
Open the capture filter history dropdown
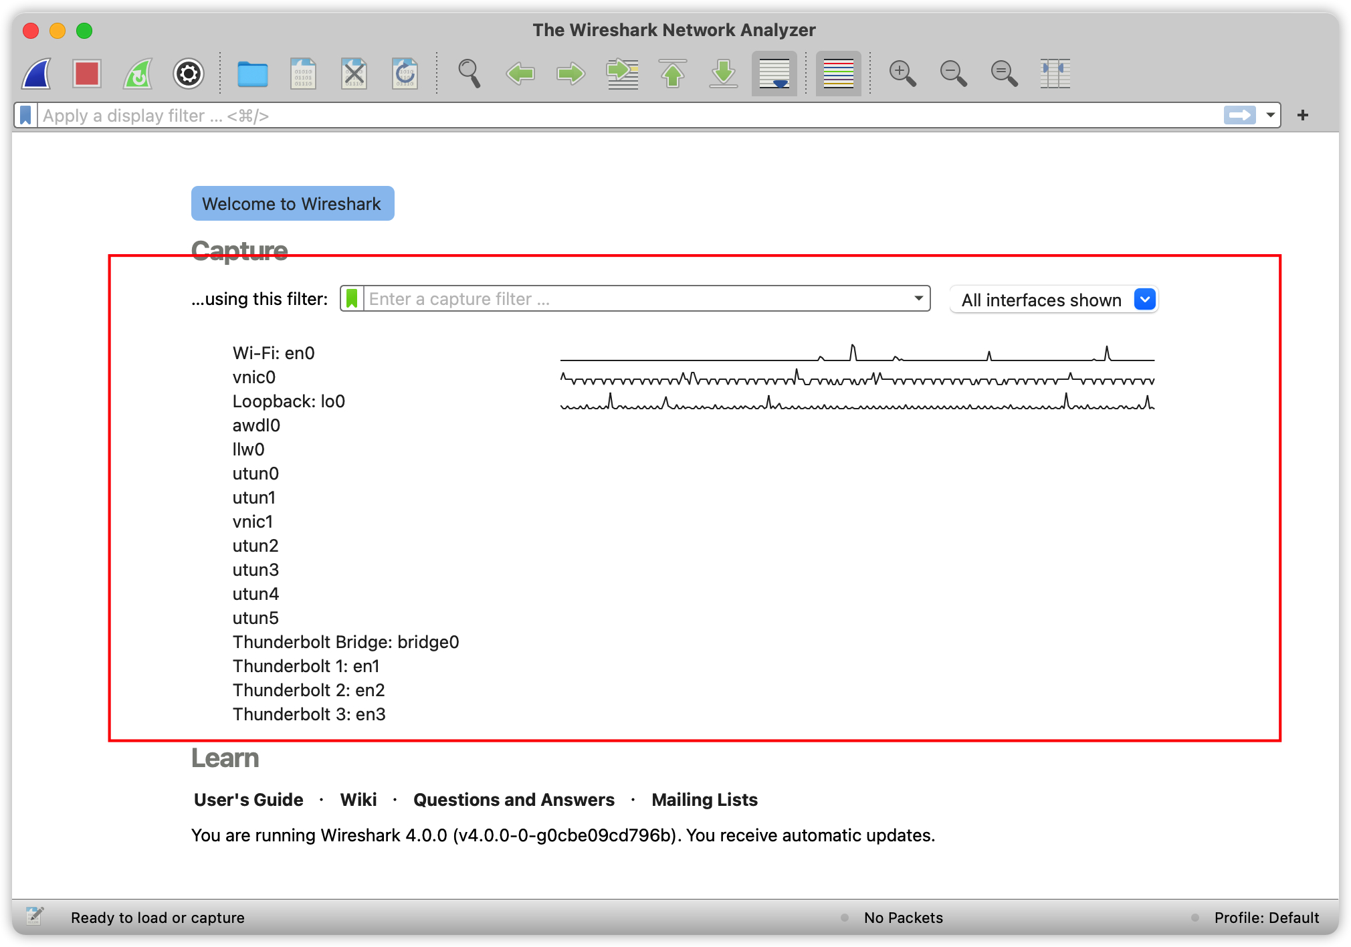[918, 298]
